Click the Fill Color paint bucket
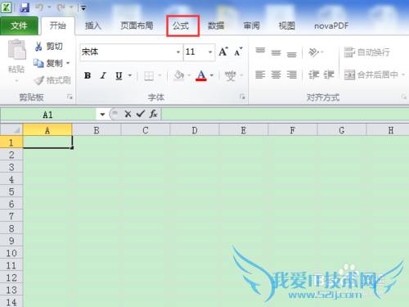Viewport: 409px width, 307px height. [x=179, y=75]
